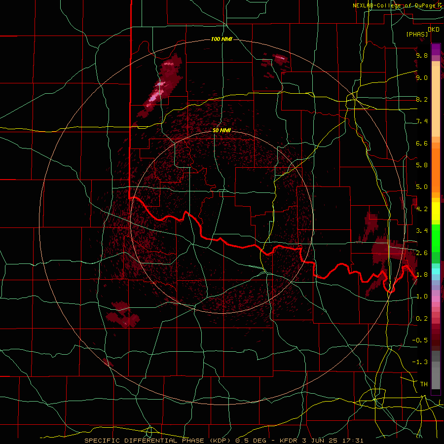
Task: Click the Specific Differential Phase caption text
Action: coord(223,441)
